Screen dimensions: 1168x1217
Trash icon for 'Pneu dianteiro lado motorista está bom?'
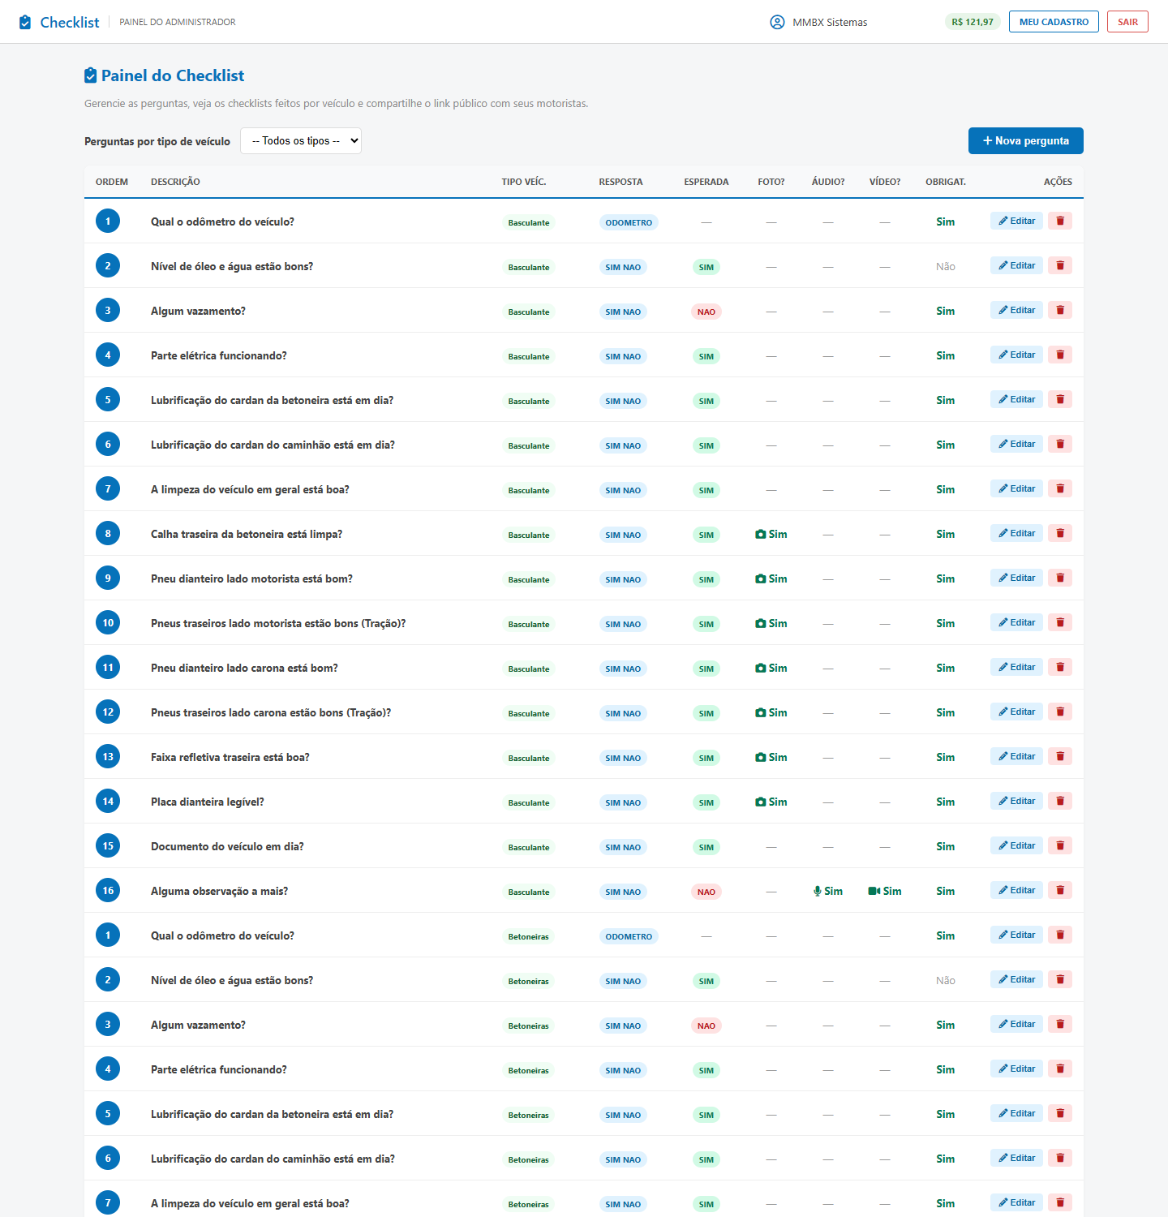1060,578
